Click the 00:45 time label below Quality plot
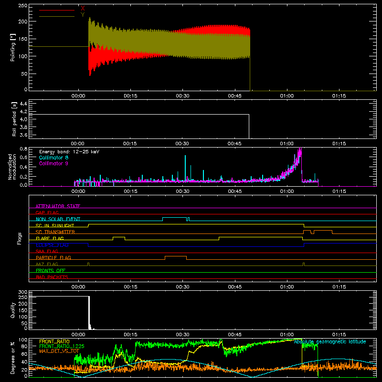This screenshot has width=382, height=382. click(234, 335)
